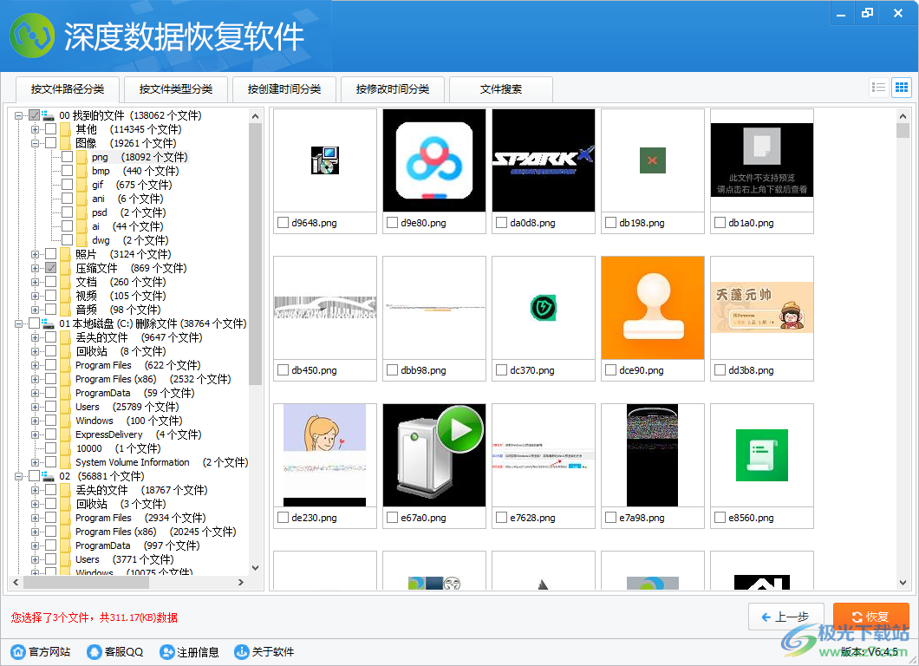
Task: Switch to thumbnail grid view icon
Action: click(x=901, y=88)
